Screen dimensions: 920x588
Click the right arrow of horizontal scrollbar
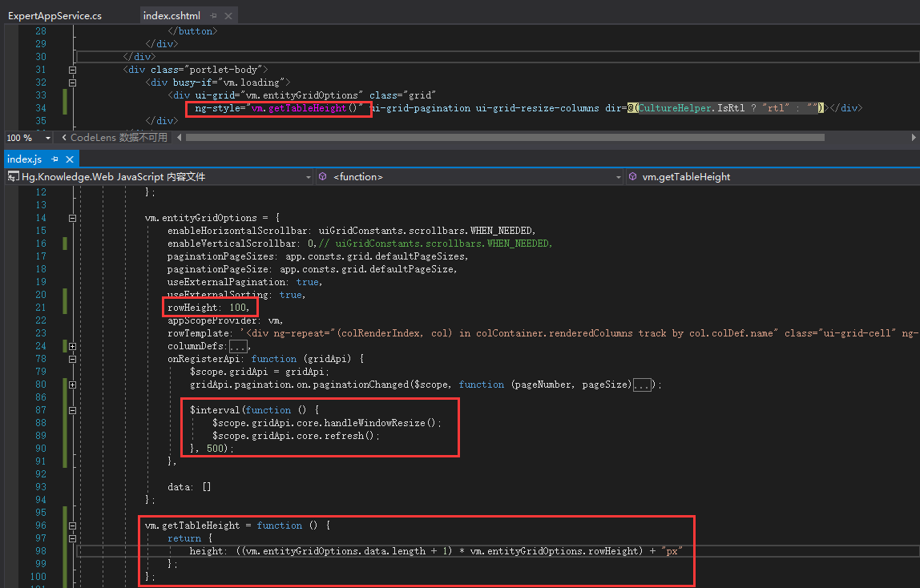[x=914, y=138]
